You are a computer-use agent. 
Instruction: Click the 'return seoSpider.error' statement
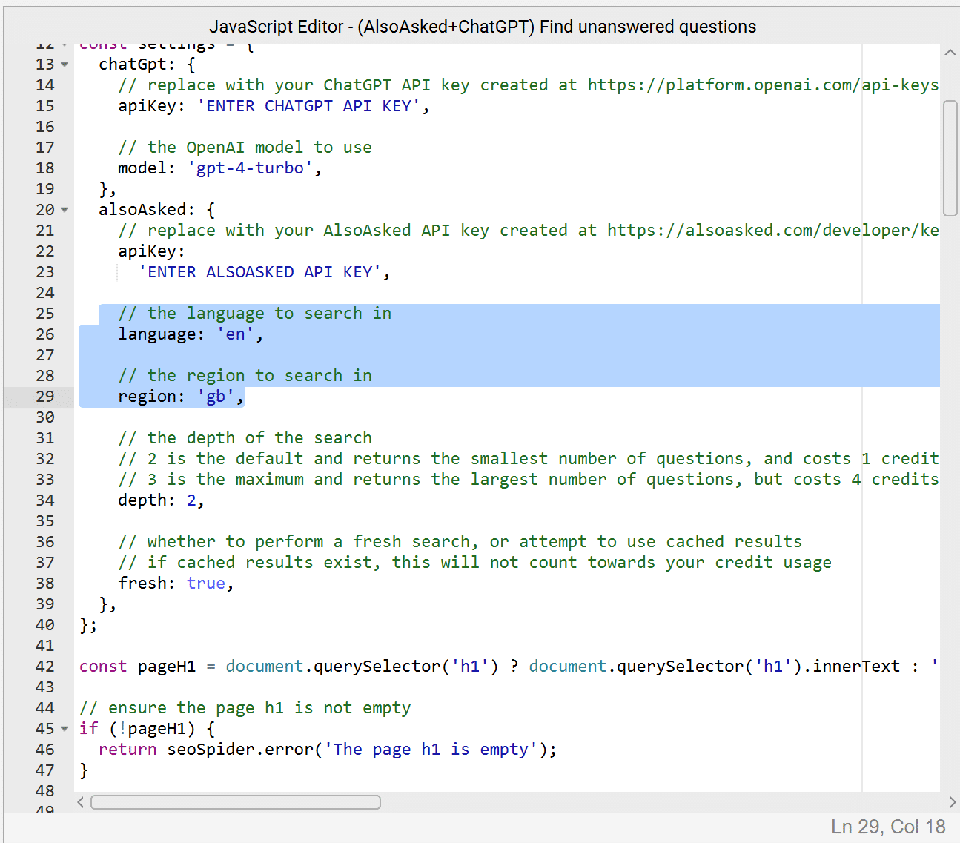pos(328,750)
